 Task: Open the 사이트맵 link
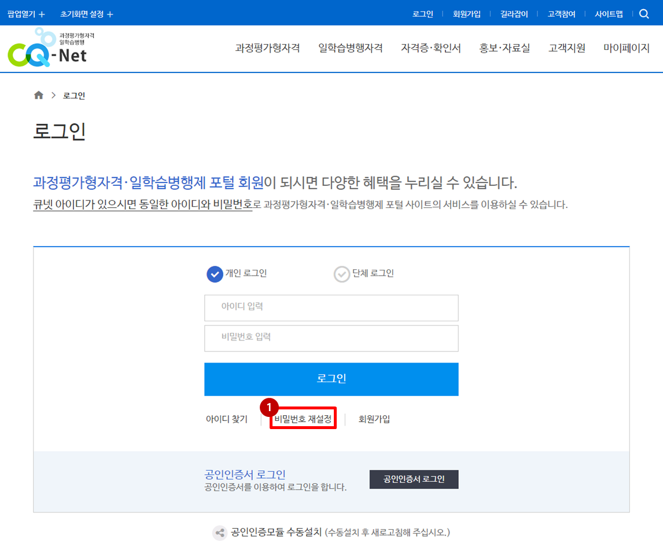click(609, 14)
